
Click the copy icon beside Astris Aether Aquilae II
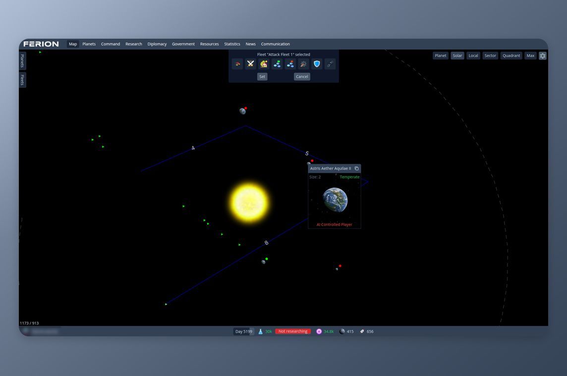pyautogui.click(x=356, y=168)
